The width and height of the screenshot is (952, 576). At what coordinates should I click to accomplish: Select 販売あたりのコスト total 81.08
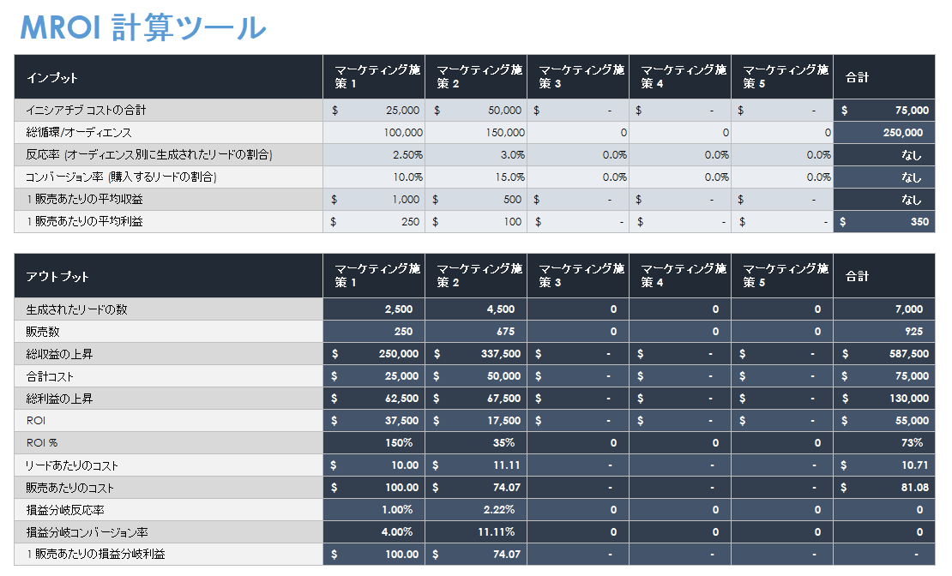tap(884, 488)
